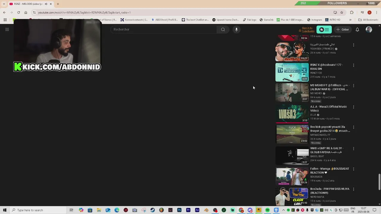Open the RSNZ1130 channel link
381x214 pixels.
coord(316,73)
